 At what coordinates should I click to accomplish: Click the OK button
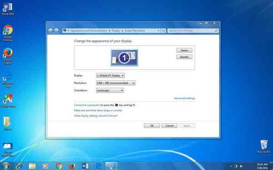click(152, 126)
